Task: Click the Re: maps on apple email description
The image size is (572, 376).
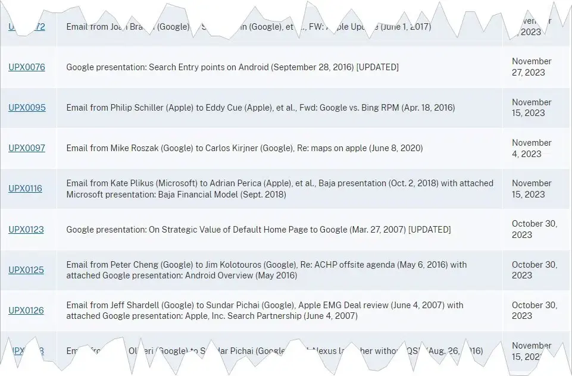Action: pos(244,148)
